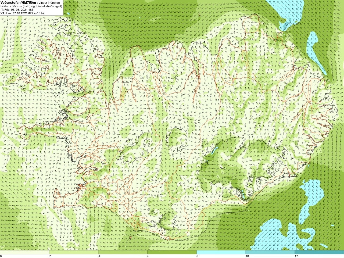The height and width of the screenshot is (258, 344).
Task: Click the pale yellow 0–2 m/s legend swatch
Action: 25,252
